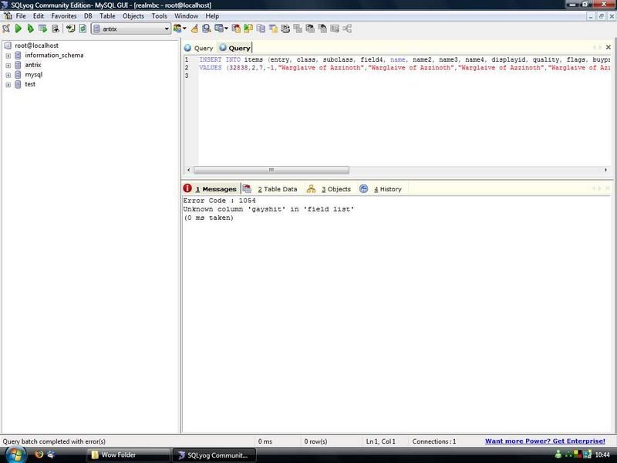617x463 pixels.
Task: Click the 'Connections : 1' status bar entry
Action: point(434,441)
